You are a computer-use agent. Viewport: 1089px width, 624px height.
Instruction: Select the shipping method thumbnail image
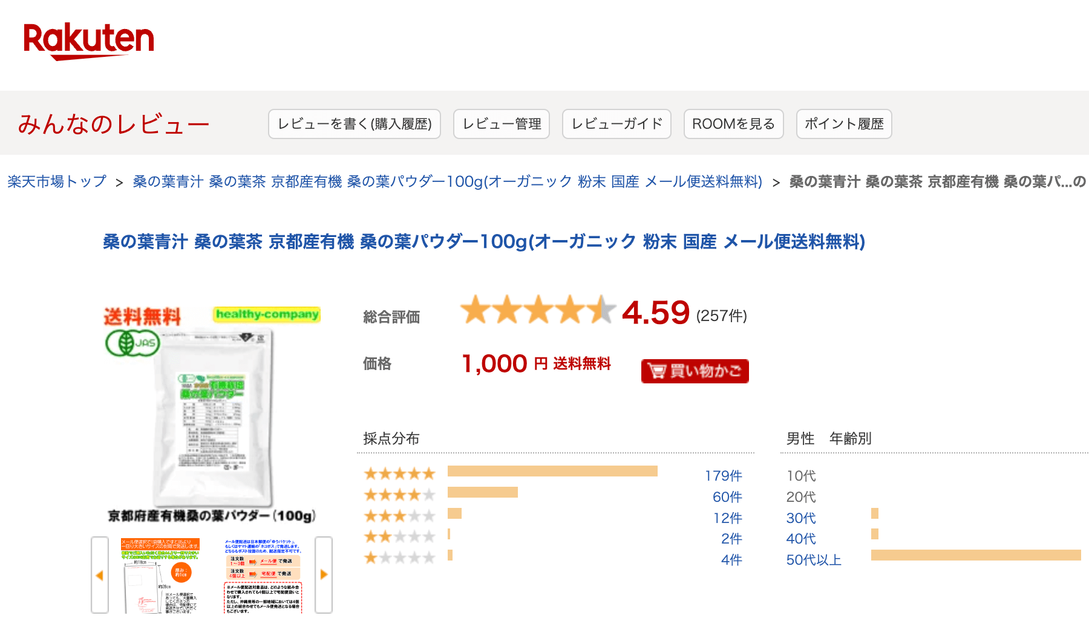[x=263, y=576]
